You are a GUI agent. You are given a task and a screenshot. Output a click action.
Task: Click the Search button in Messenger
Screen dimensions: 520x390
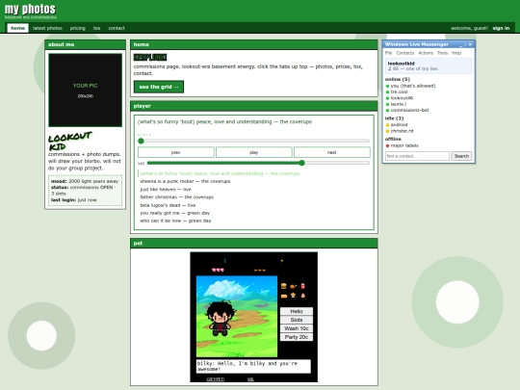(x=461, y=156)
